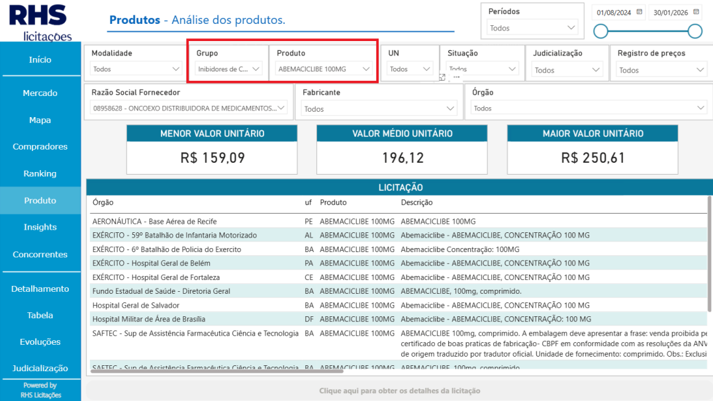Screen dimensions: 713x401
Task: Click the end date field 30/01/2026
Action: [x=671, y=13]
